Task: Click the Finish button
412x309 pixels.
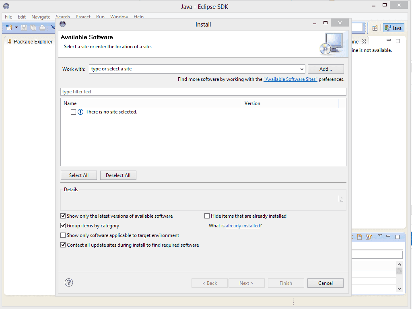Action: coord(286,283)
